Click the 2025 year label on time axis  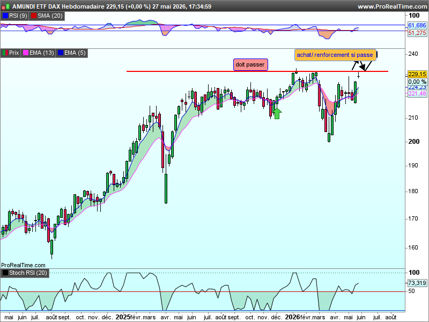pyautogui.click(x=123, y=317)
